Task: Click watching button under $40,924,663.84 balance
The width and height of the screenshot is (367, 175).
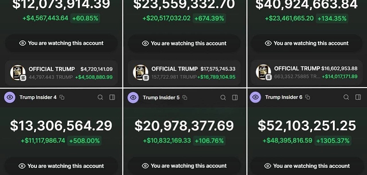Action: tap(306, 43)
